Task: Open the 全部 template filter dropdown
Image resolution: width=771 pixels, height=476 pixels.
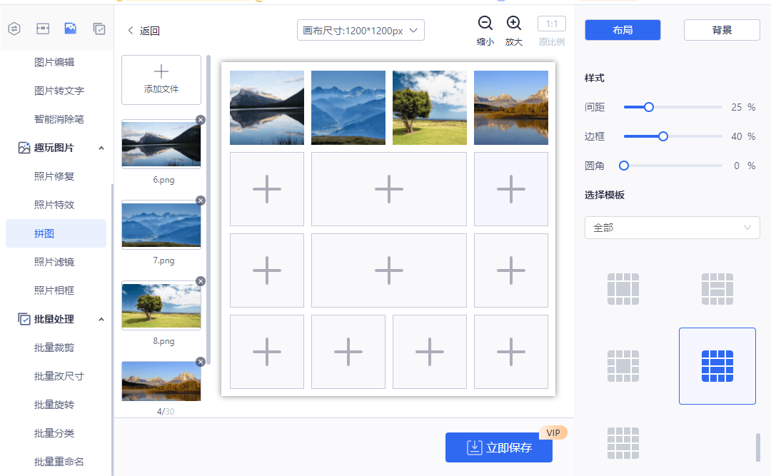Action: pos(672,228)
